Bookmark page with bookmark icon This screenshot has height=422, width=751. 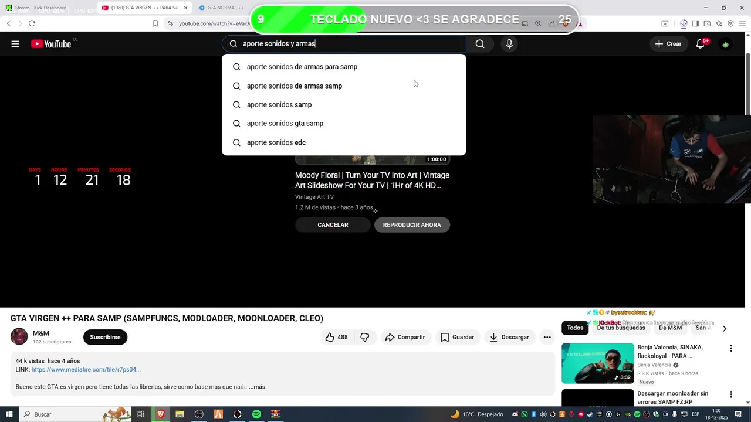(155, 23)
